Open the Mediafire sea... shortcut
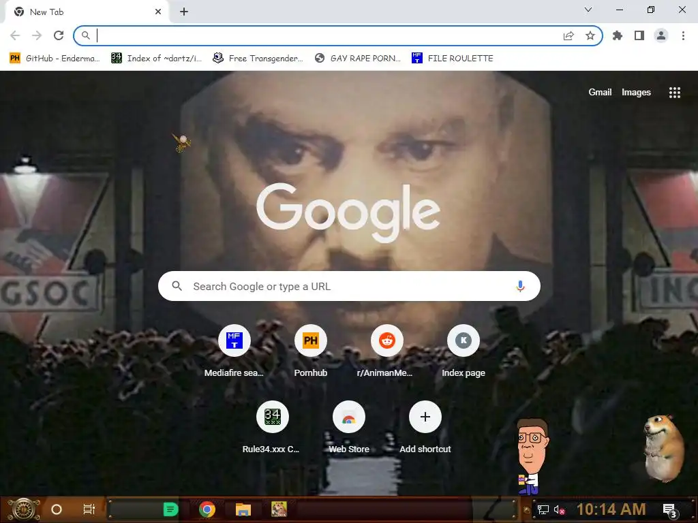698x523 pixels. point(234,351)
